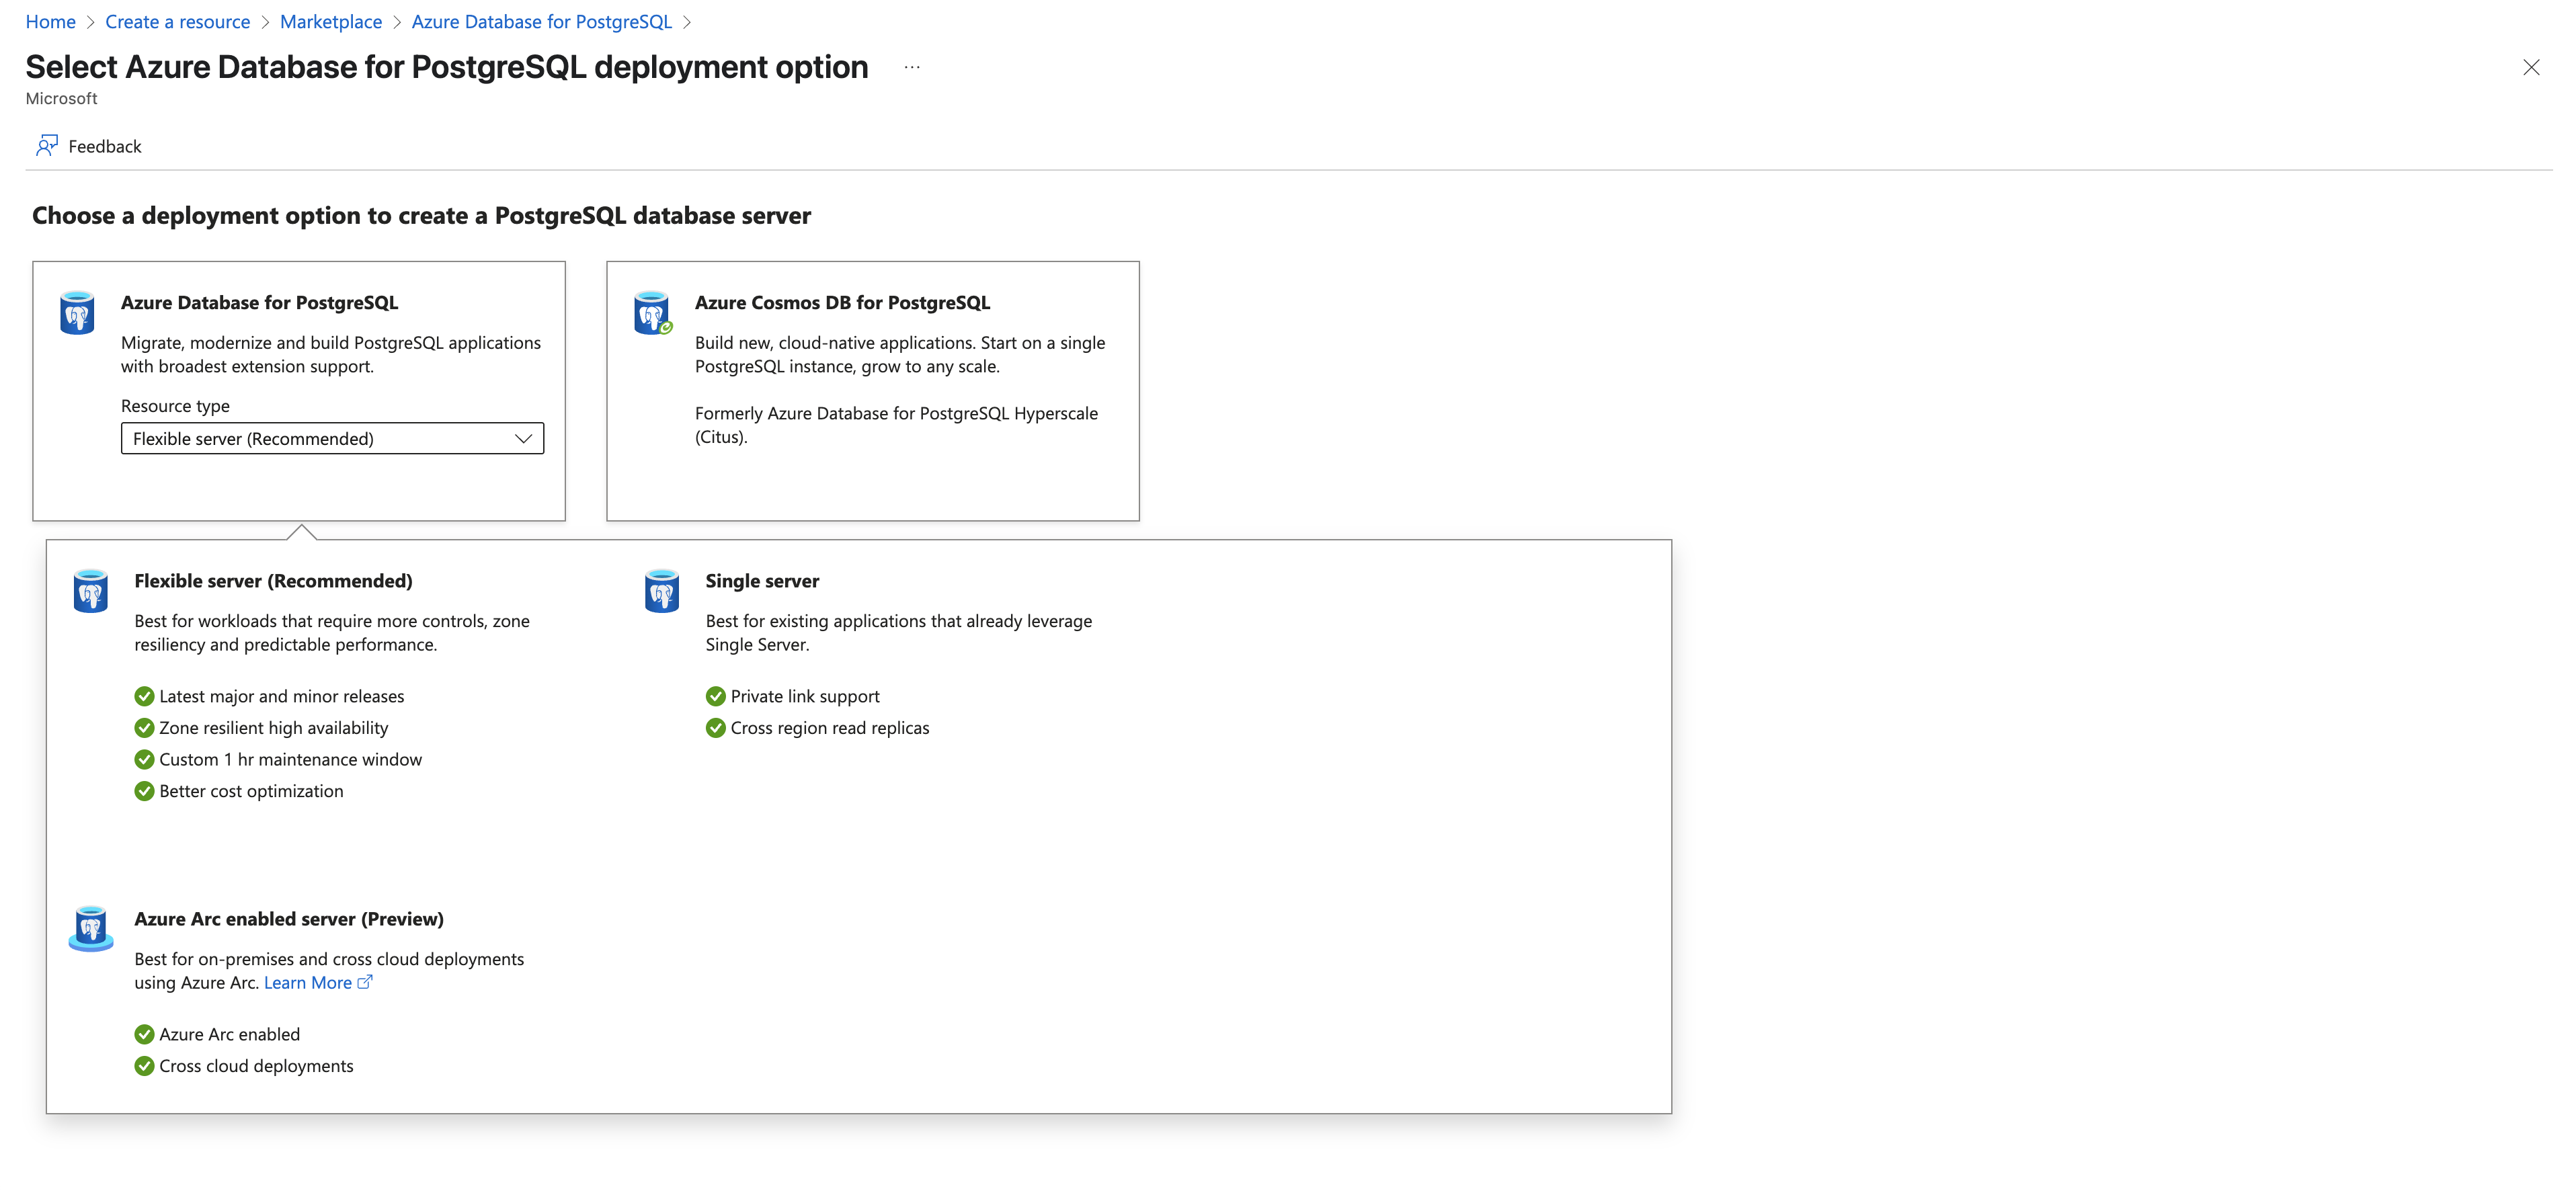
Task: Click the Feedback button
Action: point(104,146)
